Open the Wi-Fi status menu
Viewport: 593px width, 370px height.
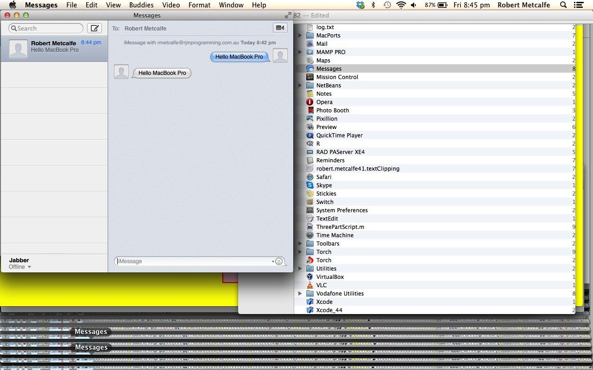401,5
